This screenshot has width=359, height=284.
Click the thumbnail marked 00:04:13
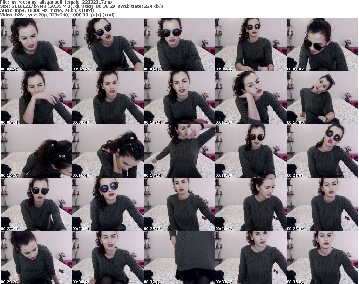coord(179,44)
